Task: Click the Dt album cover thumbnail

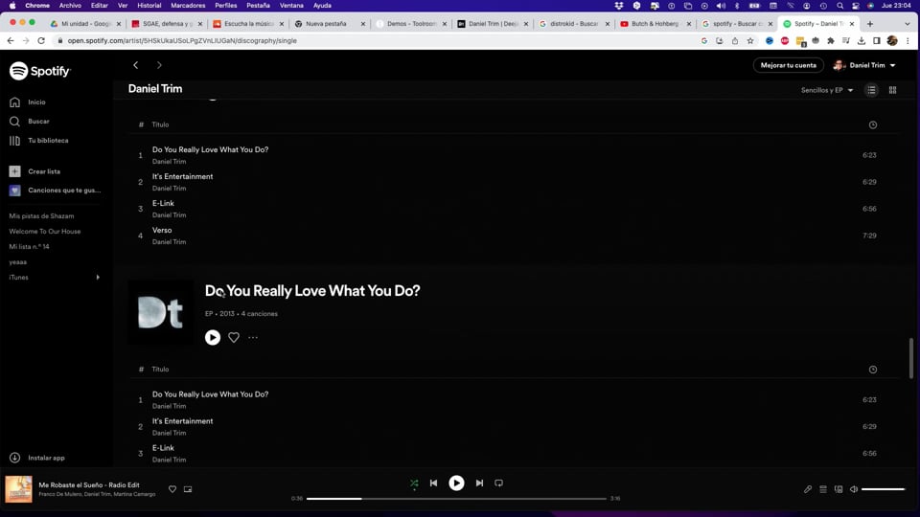Action: 161,312
